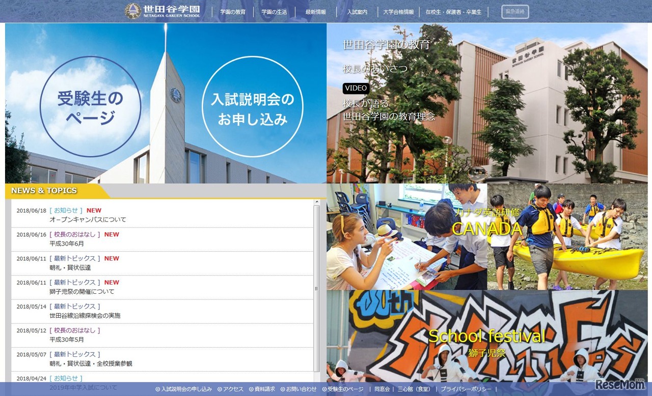Open the 学園の生活 menu
The image size is (652, 396).
[274, 12]
